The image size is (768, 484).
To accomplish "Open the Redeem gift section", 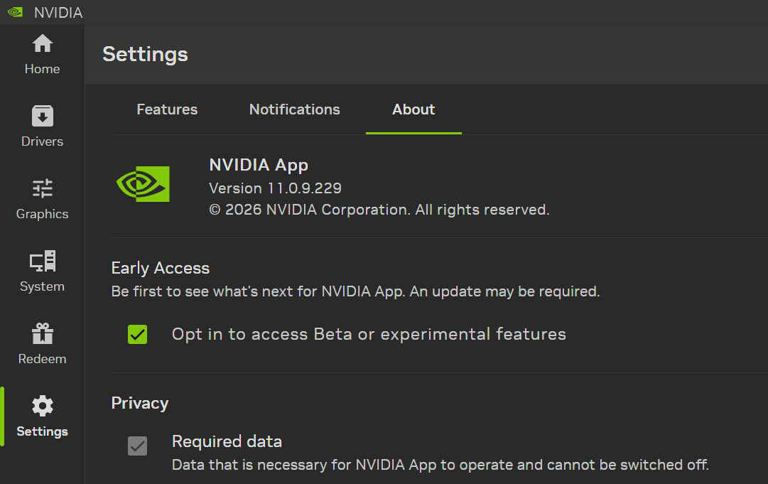I will pyautogui.click(x=42, y=345).
